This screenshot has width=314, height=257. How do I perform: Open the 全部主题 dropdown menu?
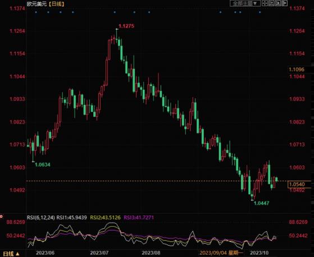(245, 3)
